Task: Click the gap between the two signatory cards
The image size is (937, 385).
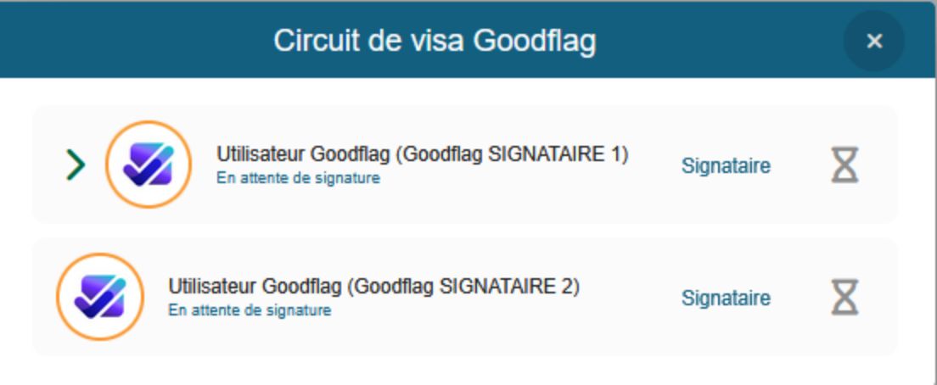Action: point(467,231)
